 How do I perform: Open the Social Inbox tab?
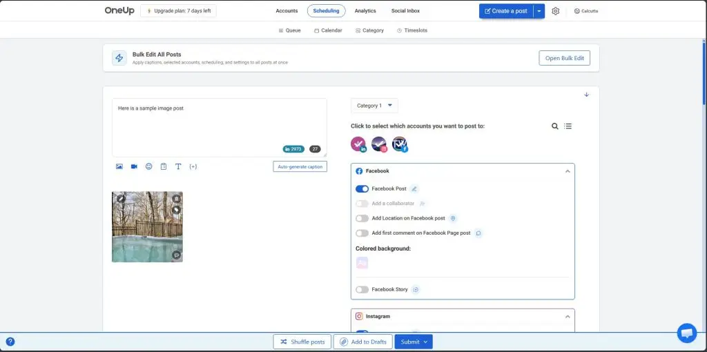pyautogui.click(x=405, y=11)
